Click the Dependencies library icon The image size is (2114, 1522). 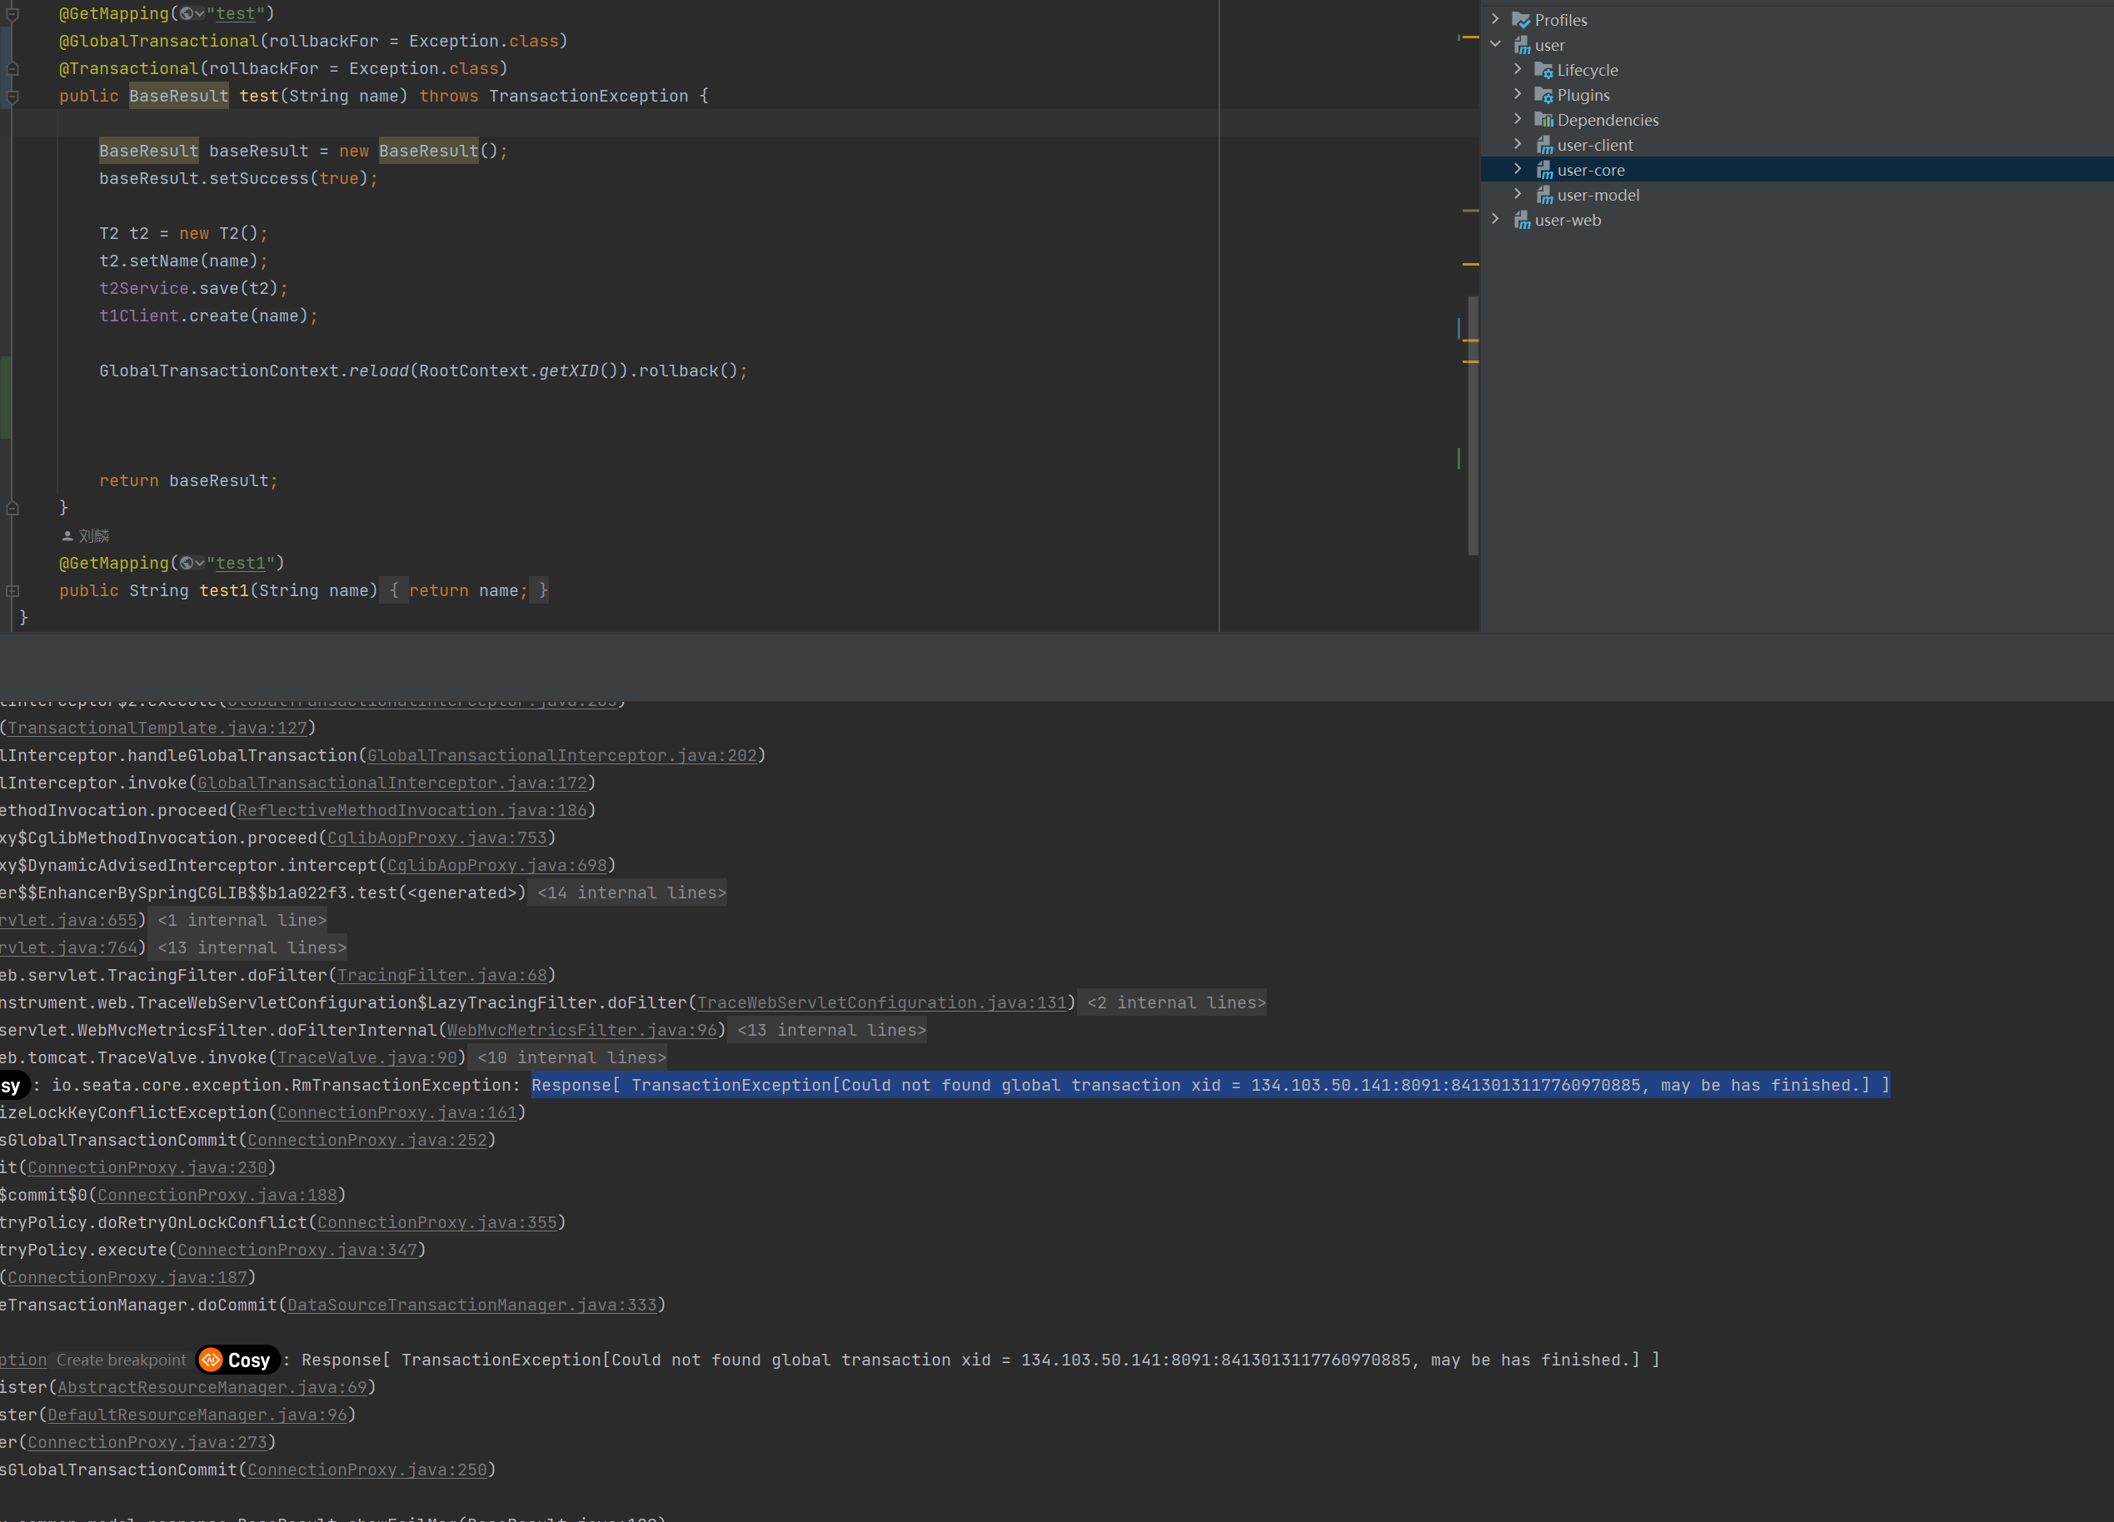coord(1543,119)
